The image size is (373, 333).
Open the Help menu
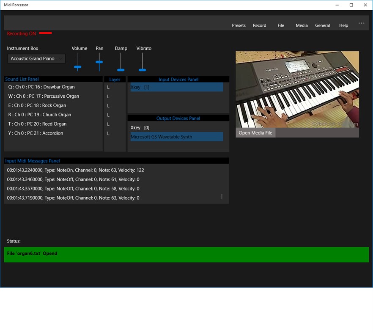[x=343, y=25]
